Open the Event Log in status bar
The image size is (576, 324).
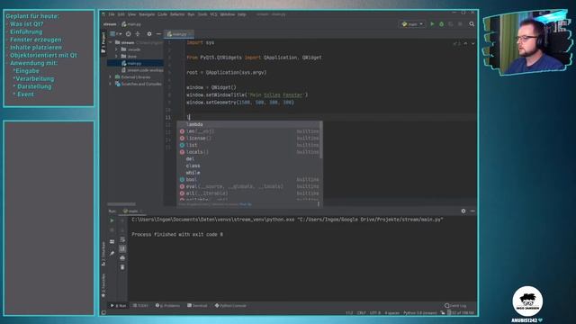(x=455, y=306)
